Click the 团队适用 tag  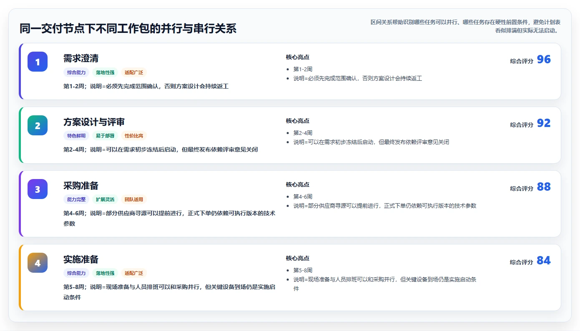pyautogui.click(x=134, y=199)
